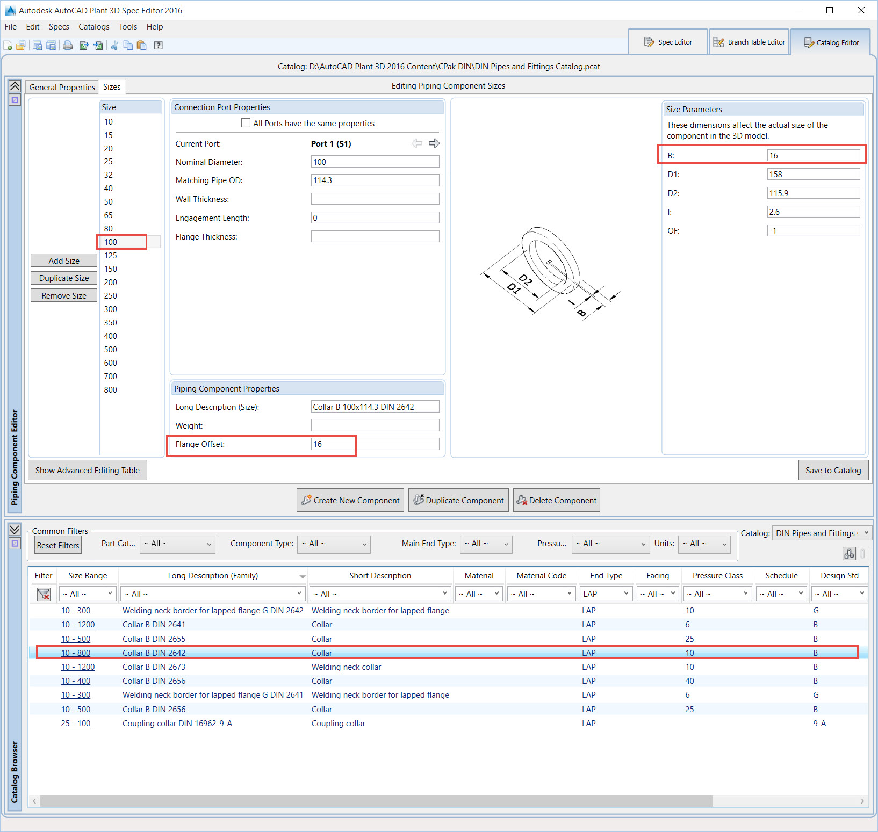The height and width of the screenshot is (832, 878).
Task: Click the Import from Excel icon
Action: [x=98, y=46]
